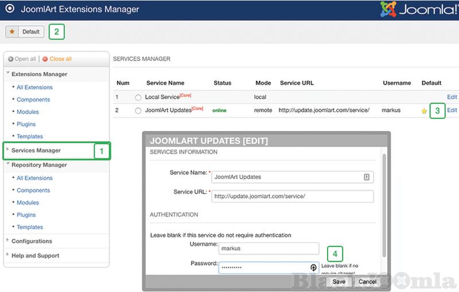This screenshot has width=459, height=292.
Task: Click the icon inside the Service Name field
Action: (367, 177)
